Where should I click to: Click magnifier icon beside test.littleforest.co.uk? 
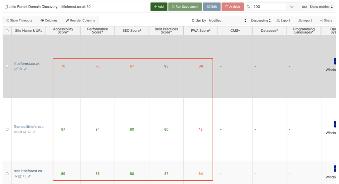point(24,176)
